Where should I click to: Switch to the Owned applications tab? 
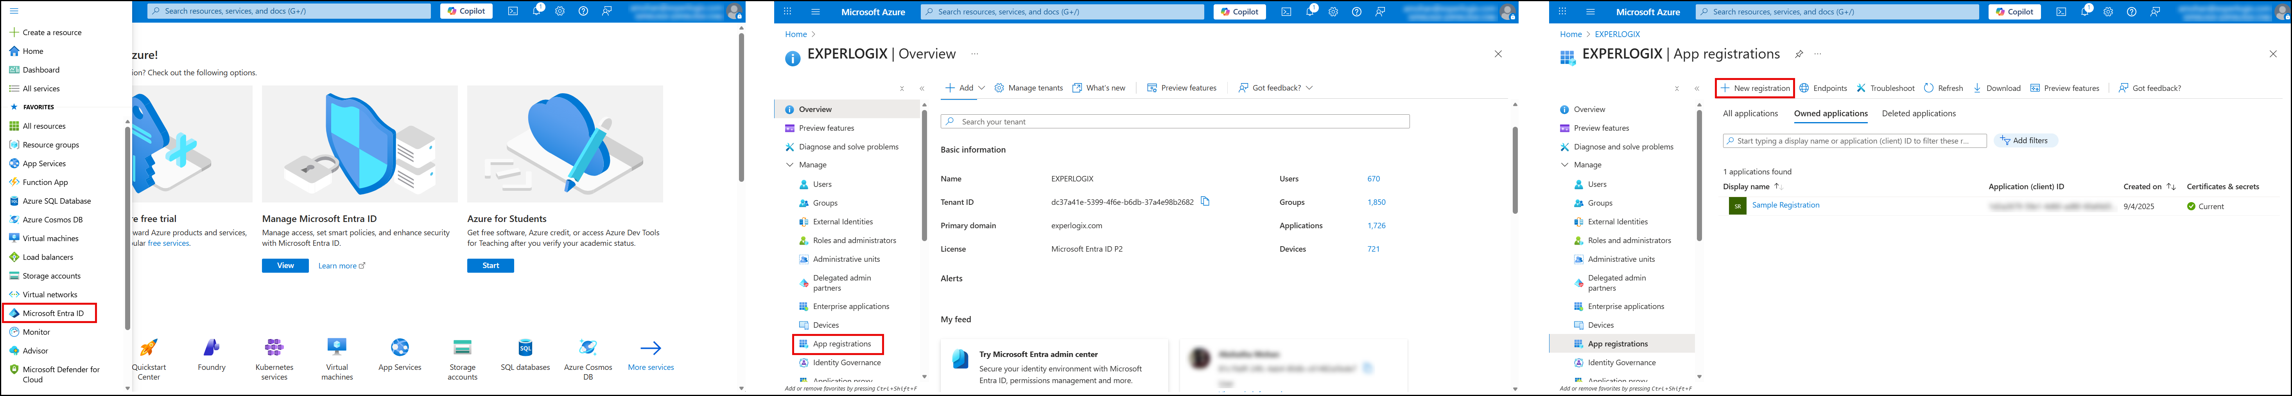[x=1830, y=114]
